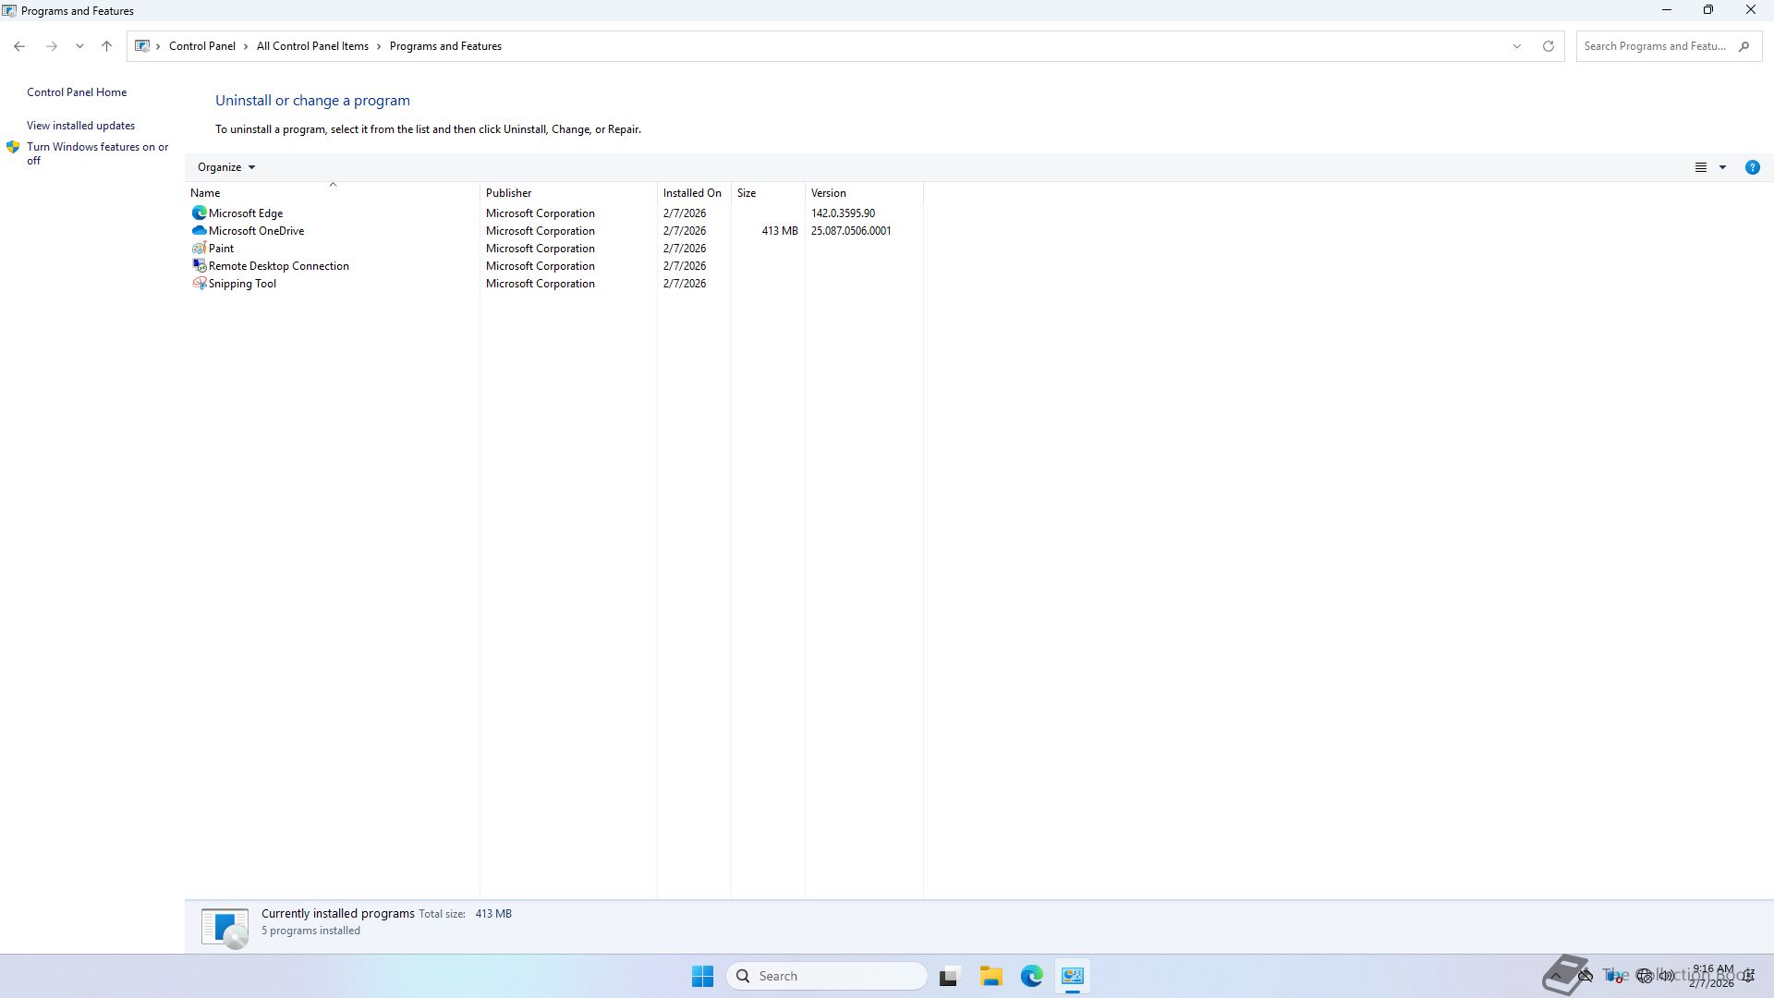Expand the address bar history dropdown

tap(1516, 46)
